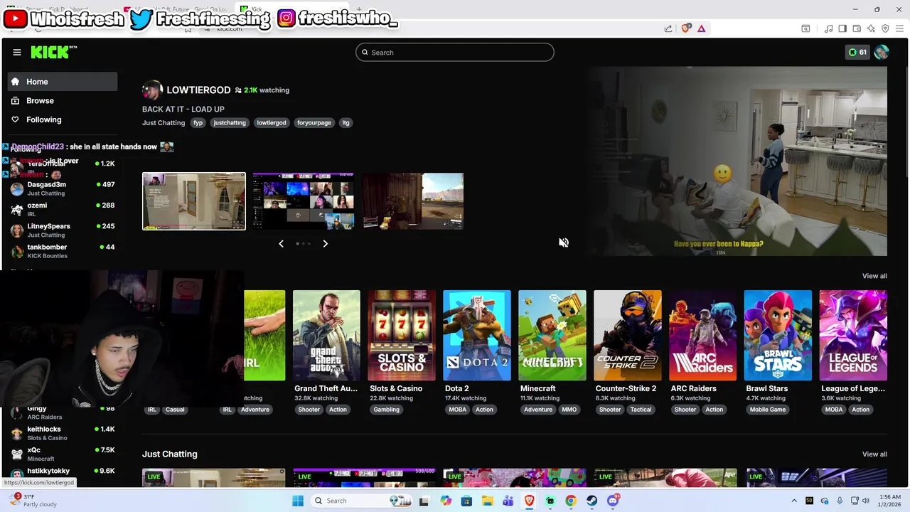The image size is (910, 512).
Task: Expand the system tray hidden icons chevron
Action: click(794, 501)
